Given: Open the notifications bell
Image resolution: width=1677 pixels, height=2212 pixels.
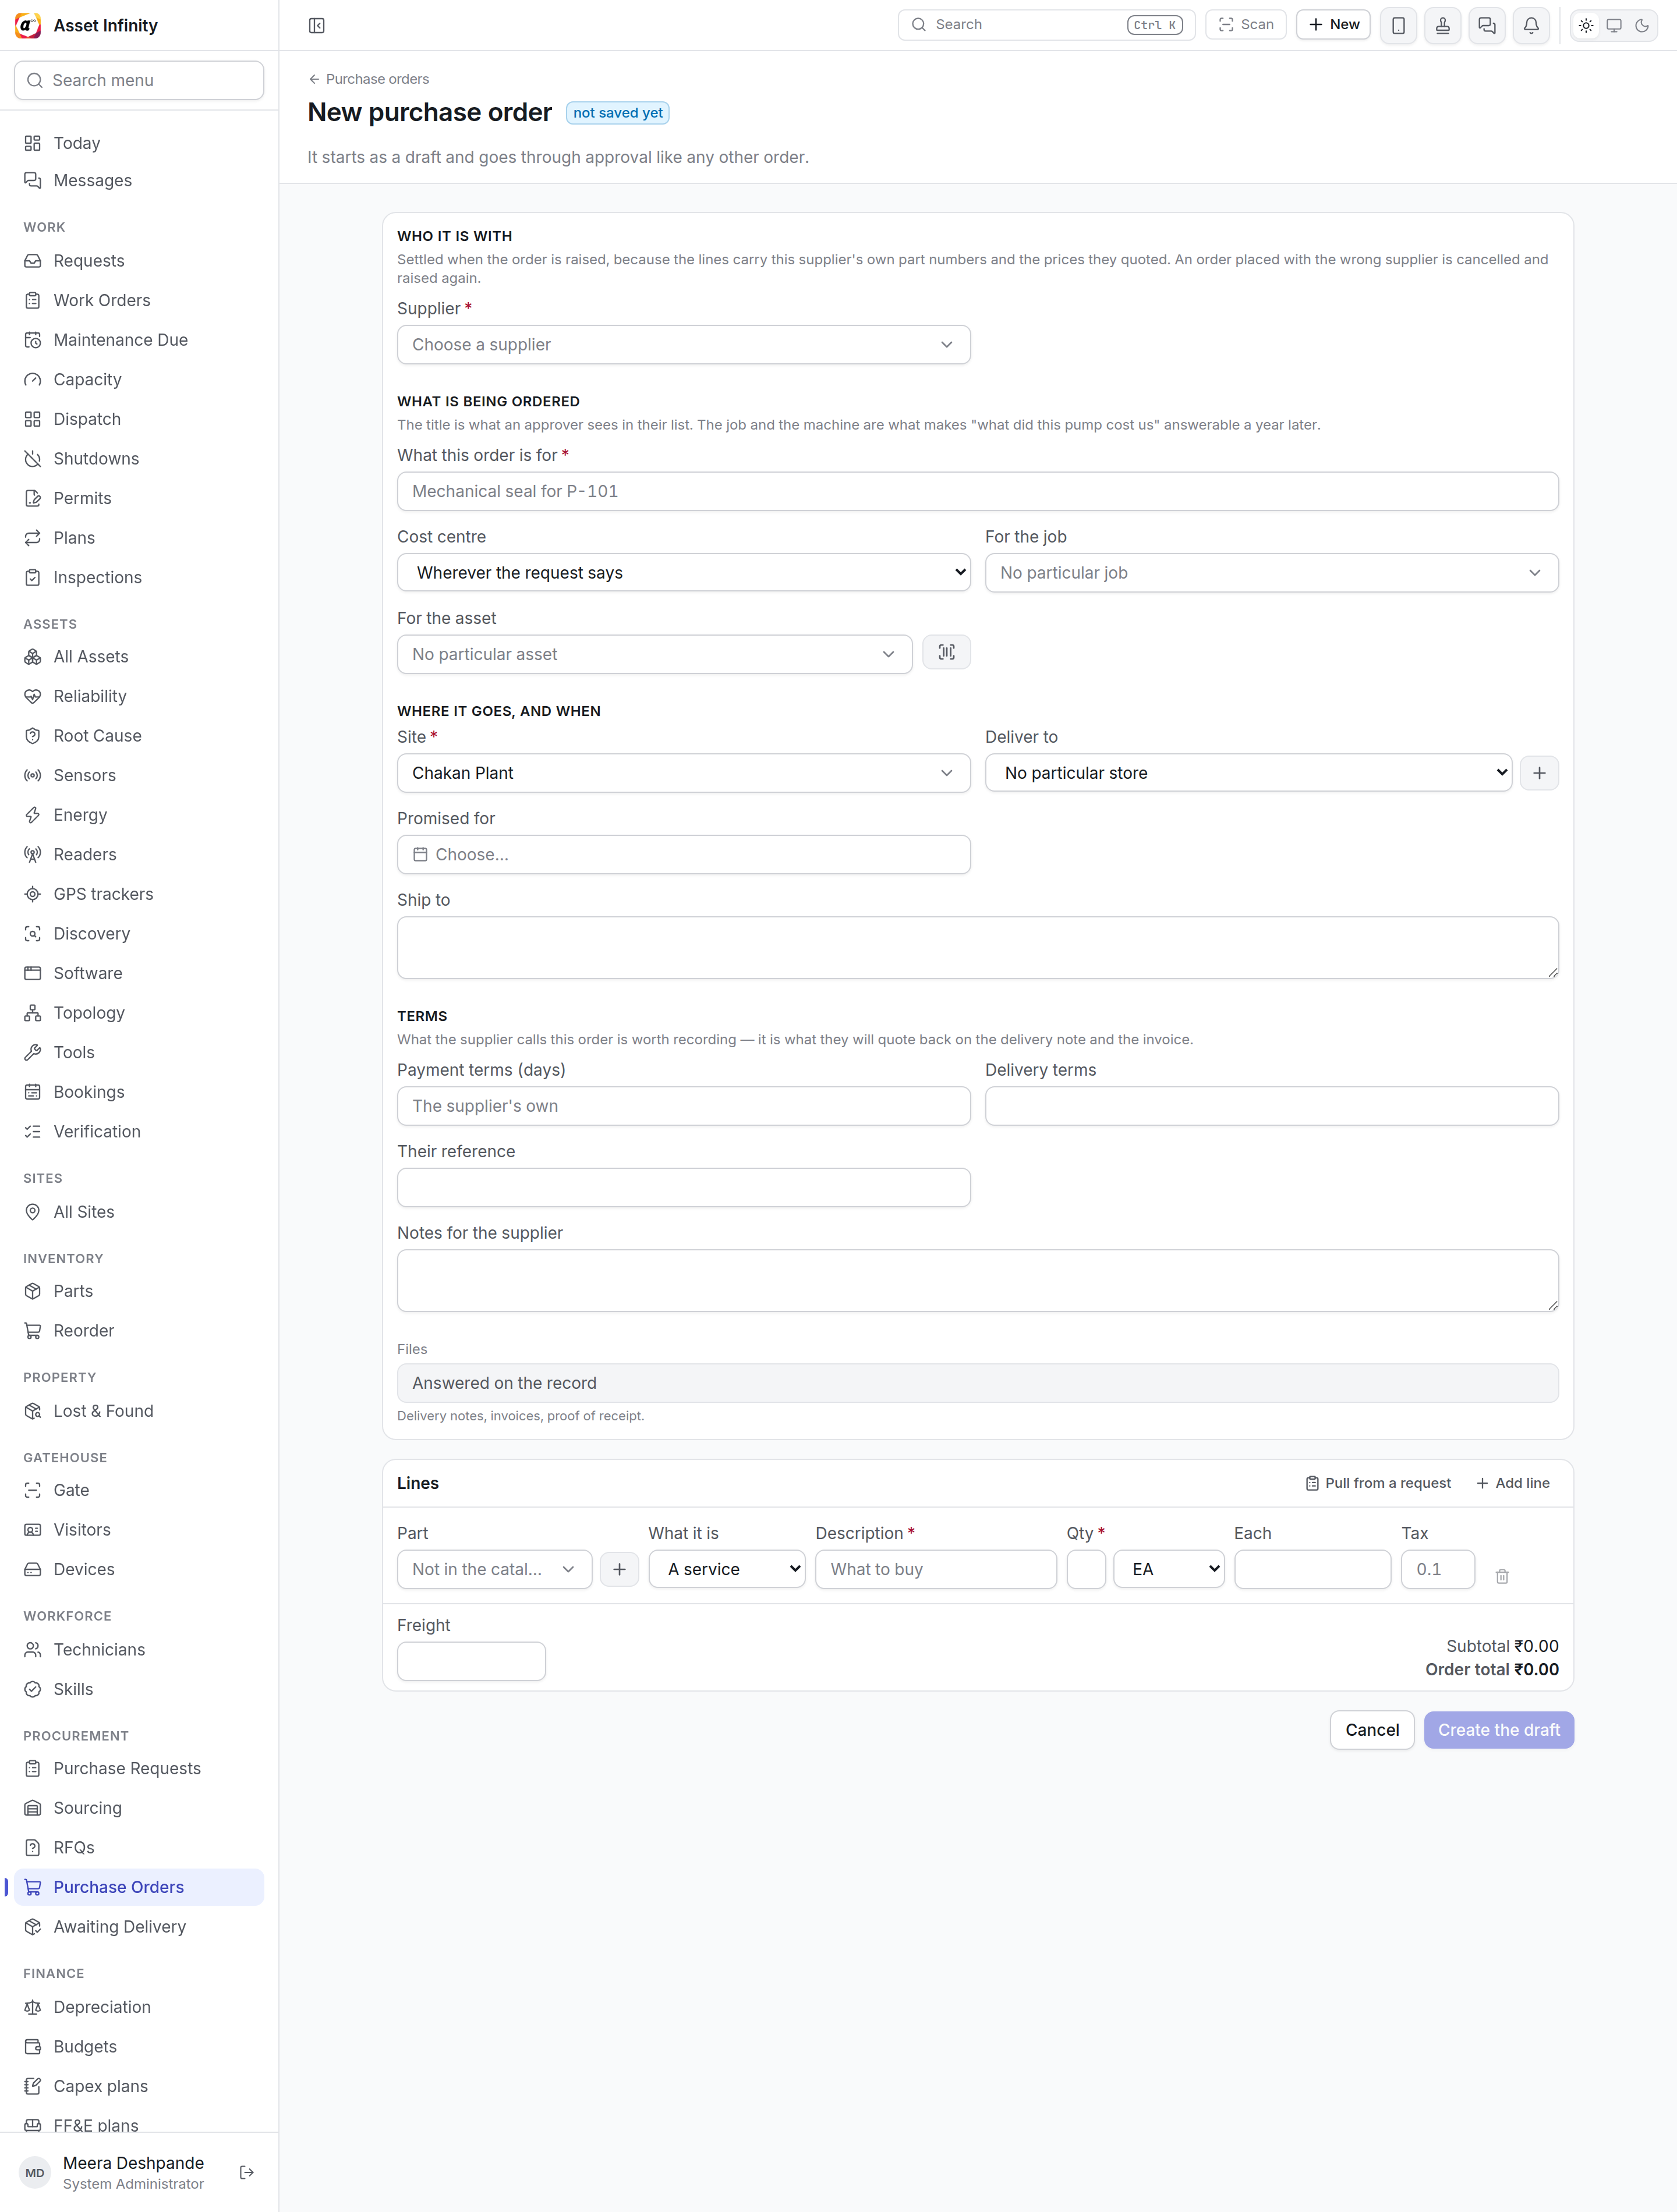Looking at the screenshot, I should point(1531,25).
